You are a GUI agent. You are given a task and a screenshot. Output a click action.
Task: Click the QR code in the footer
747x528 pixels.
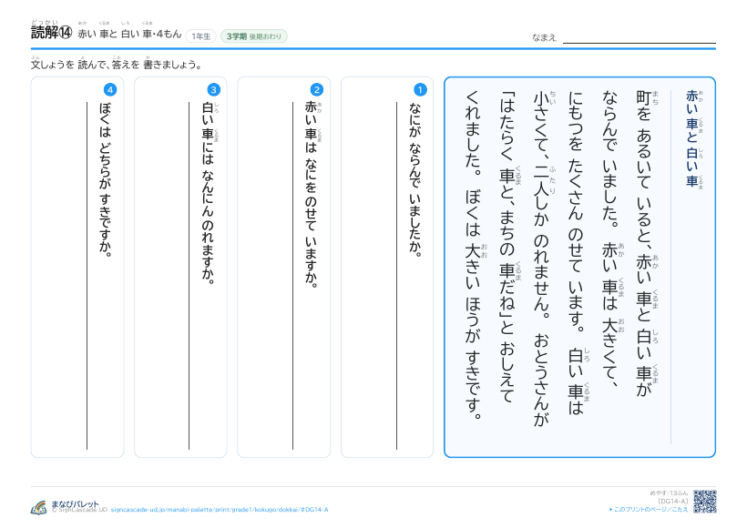pyautogui.click(x=704, y=502)
